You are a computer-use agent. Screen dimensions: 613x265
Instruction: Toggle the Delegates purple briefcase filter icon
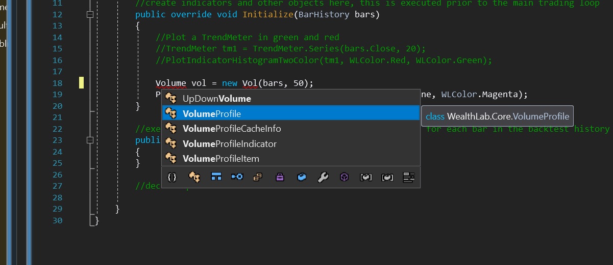[x=280, y=177]
